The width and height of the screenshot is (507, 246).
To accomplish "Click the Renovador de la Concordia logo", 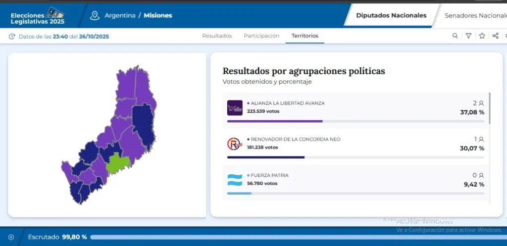I will 235,144.
